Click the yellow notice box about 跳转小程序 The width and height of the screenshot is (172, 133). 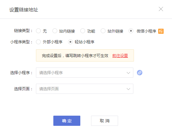tap(85, 56)
